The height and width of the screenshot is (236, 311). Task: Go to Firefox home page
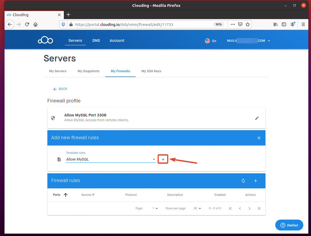35,24
